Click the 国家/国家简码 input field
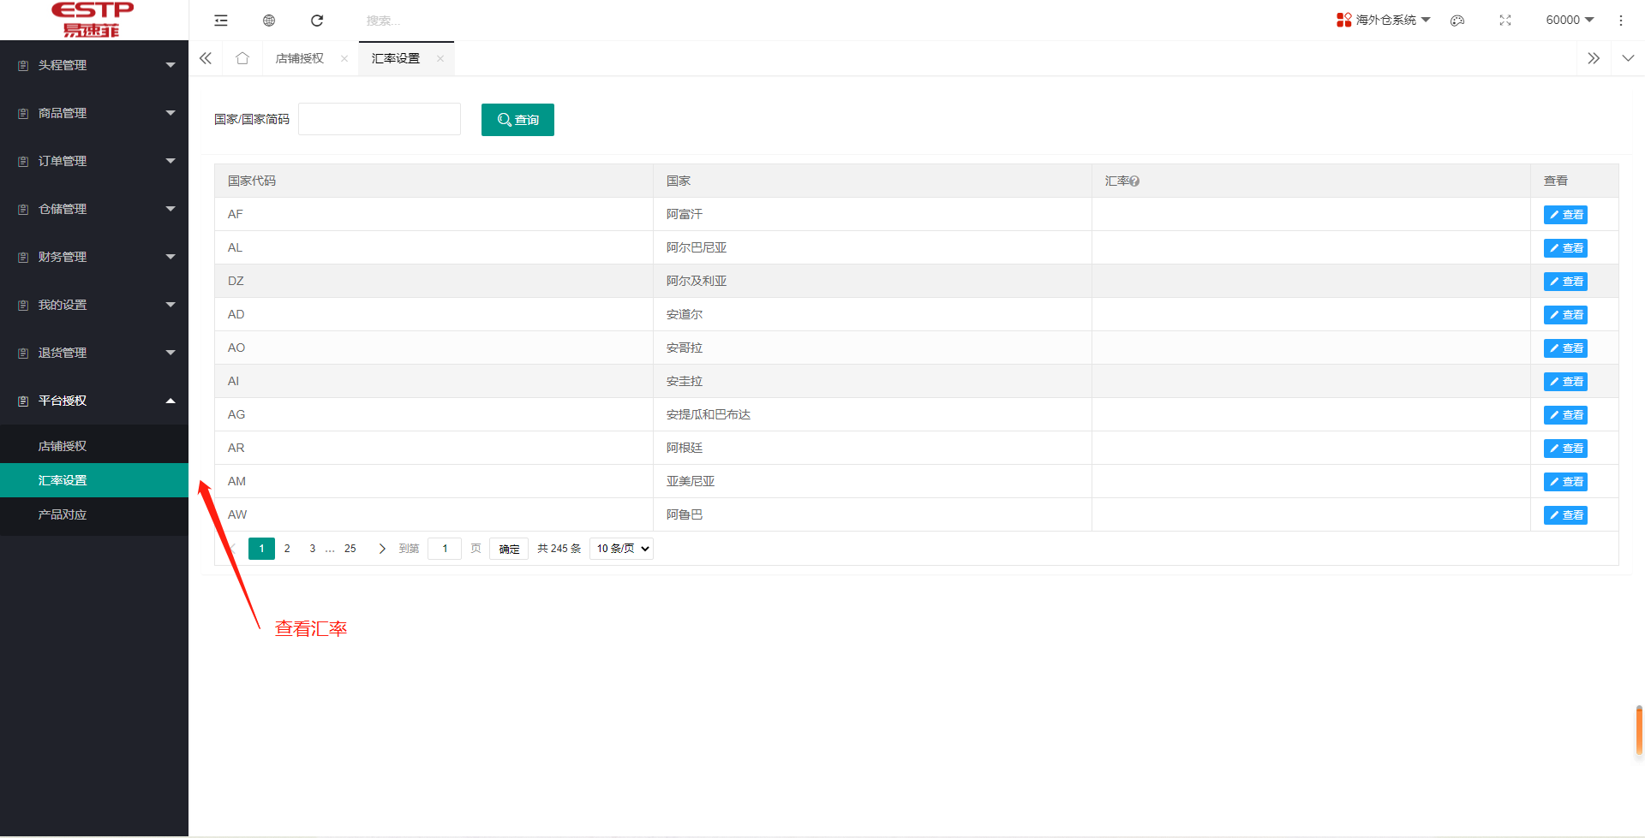Screen dimensions: 1645x838 (380, 118)
